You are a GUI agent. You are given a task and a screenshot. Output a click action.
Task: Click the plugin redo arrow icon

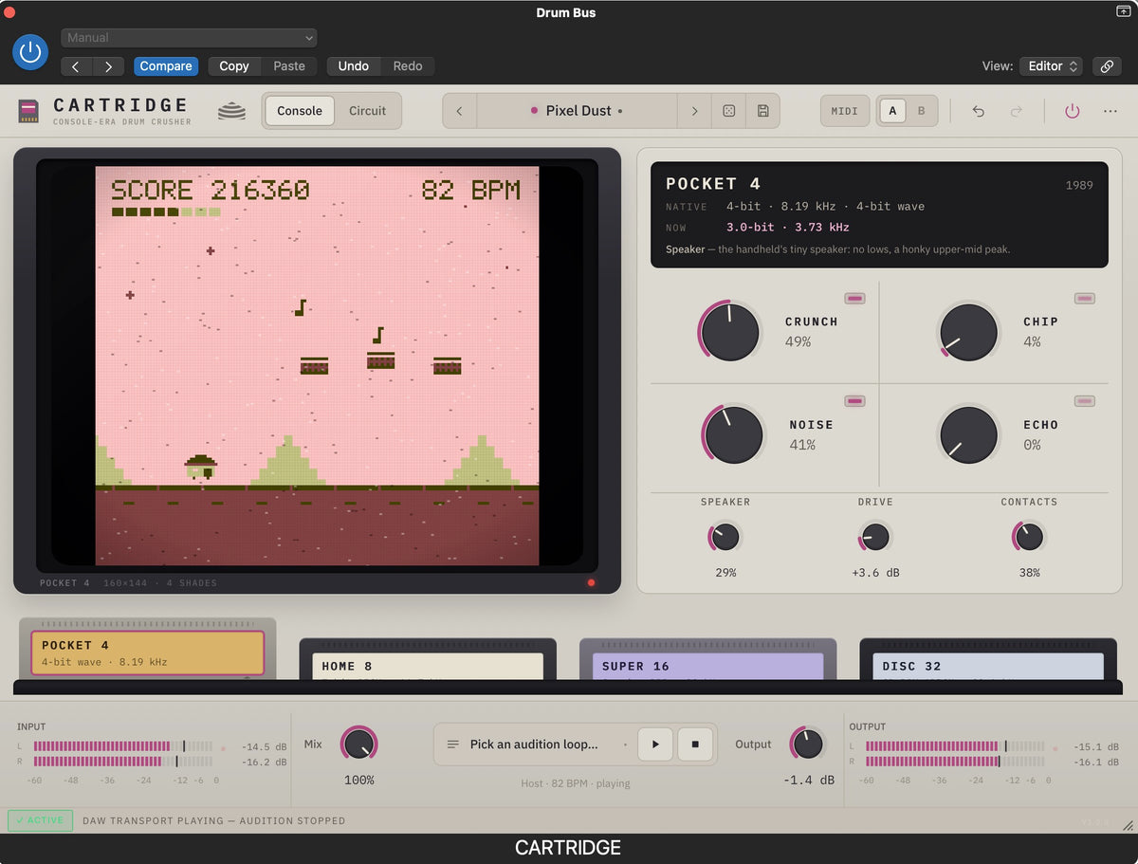coord(1016,111)
